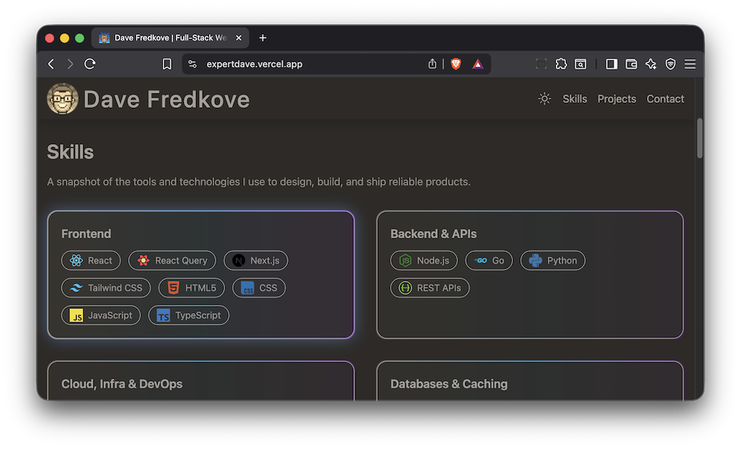Screen dimensions: 741x449
Task: Go forward with the browser forward arrow
Action: coord(70,64)
